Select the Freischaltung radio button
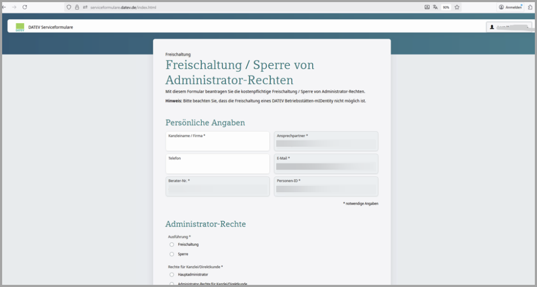Image resolution: width=537 pixels, height=287 pixels. pyautogui.click(x=172, y=245)
